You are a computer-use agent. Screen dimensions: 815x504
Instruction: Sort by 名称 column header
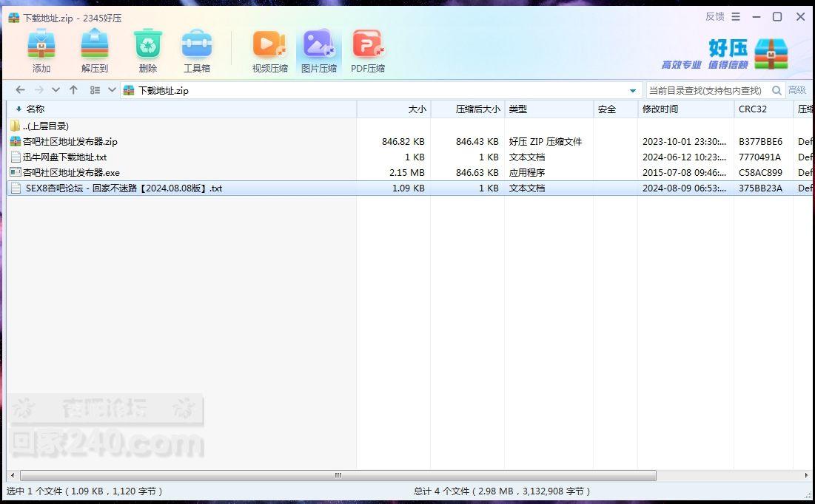[181, 109]
